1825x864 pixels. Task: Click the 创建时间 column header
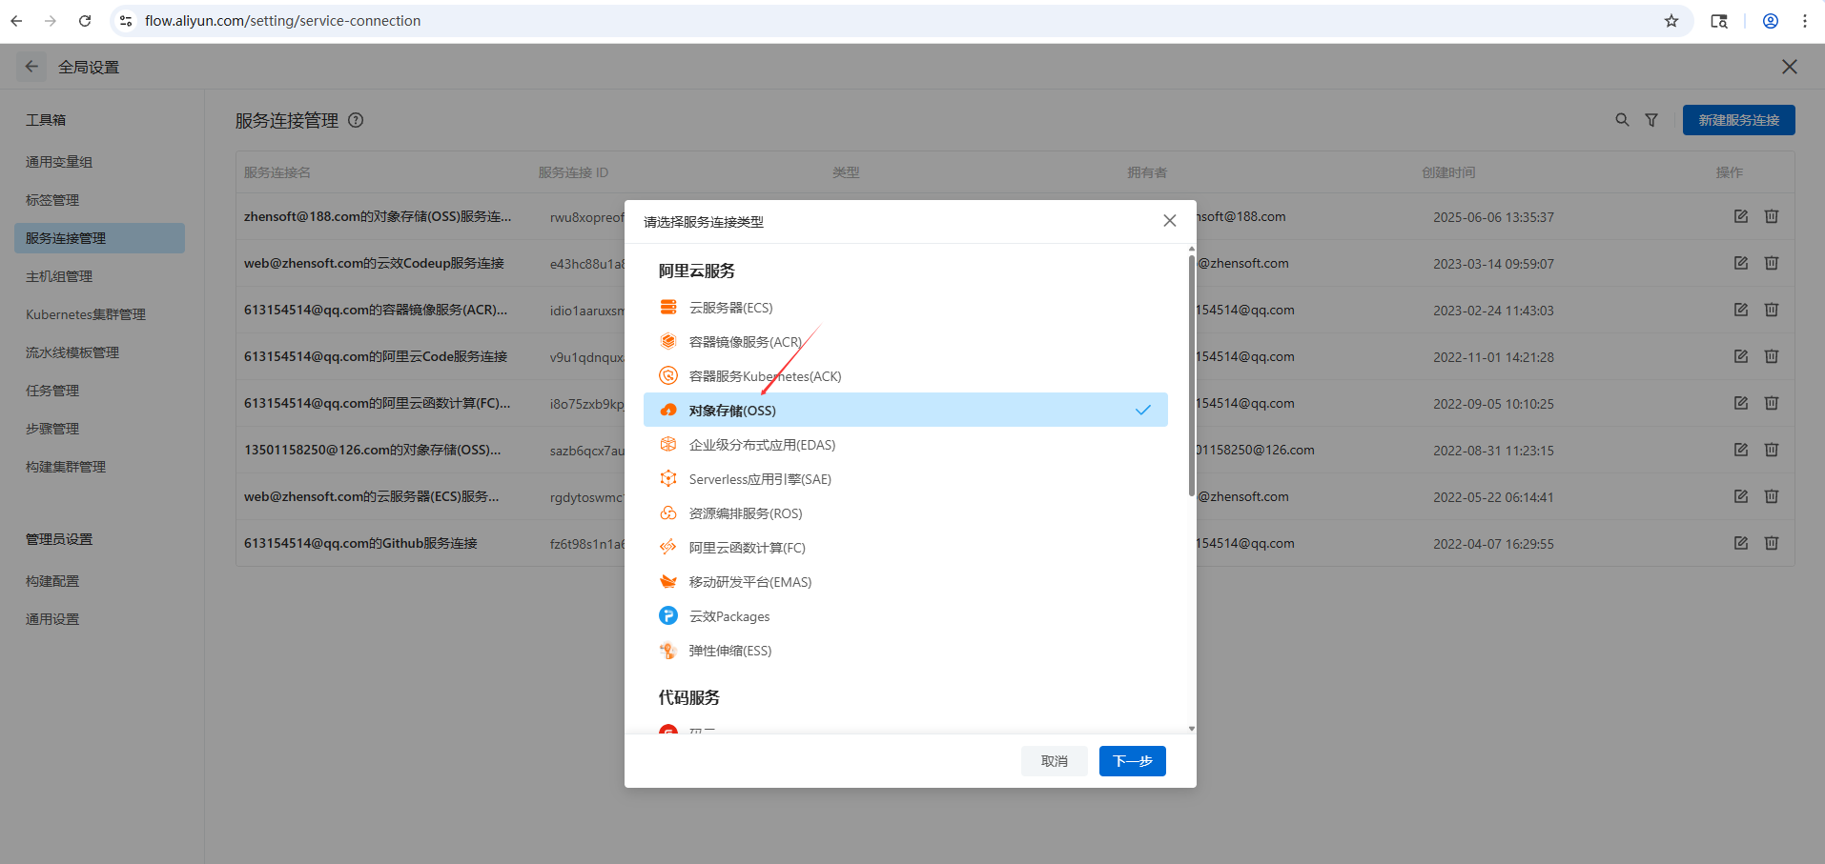(x=1448, y=172)
